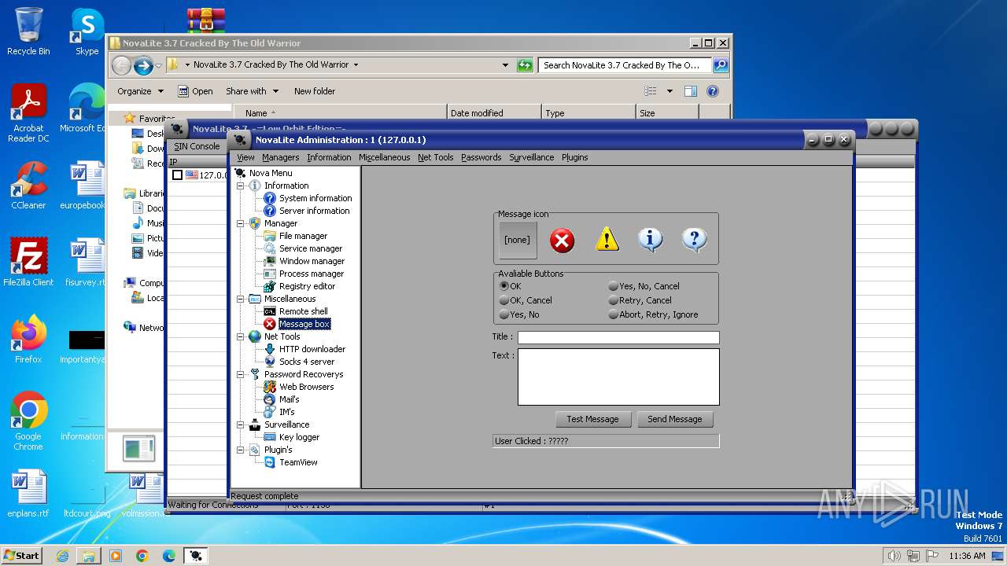Click the Mail's icon in tree
This screenshot has width=1007, height=566.
pos(270,399)
